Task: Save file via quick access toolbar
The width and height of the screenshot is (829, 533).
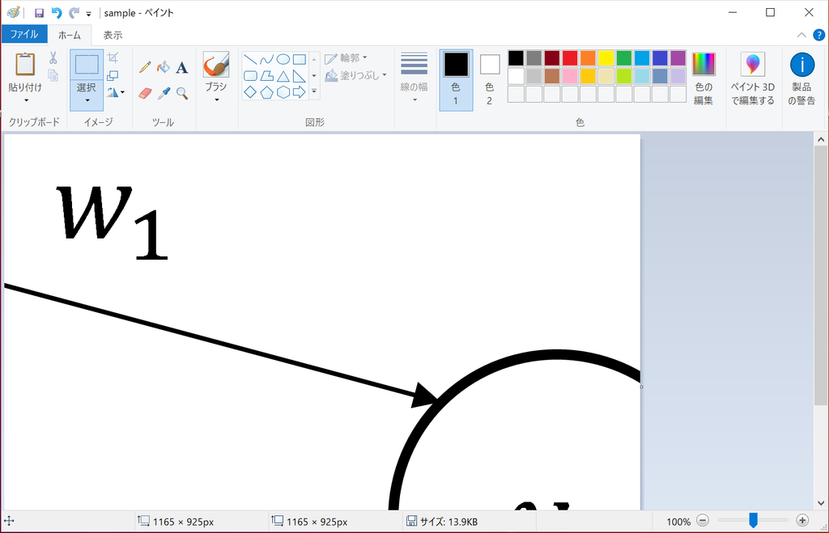Action: tap(39, 13)
